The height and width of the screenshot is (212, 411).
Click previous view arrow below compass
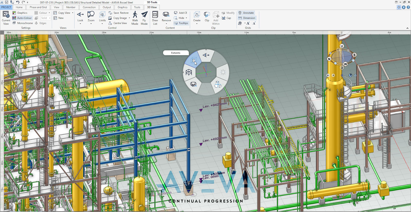pyautogui.click(x=328, y=75)
